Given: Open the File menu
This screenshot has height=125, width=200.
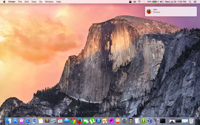Looking at the screenshot, I should (20, 2).
